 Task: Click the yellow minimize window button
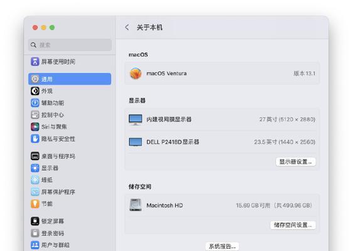point(43,28)
